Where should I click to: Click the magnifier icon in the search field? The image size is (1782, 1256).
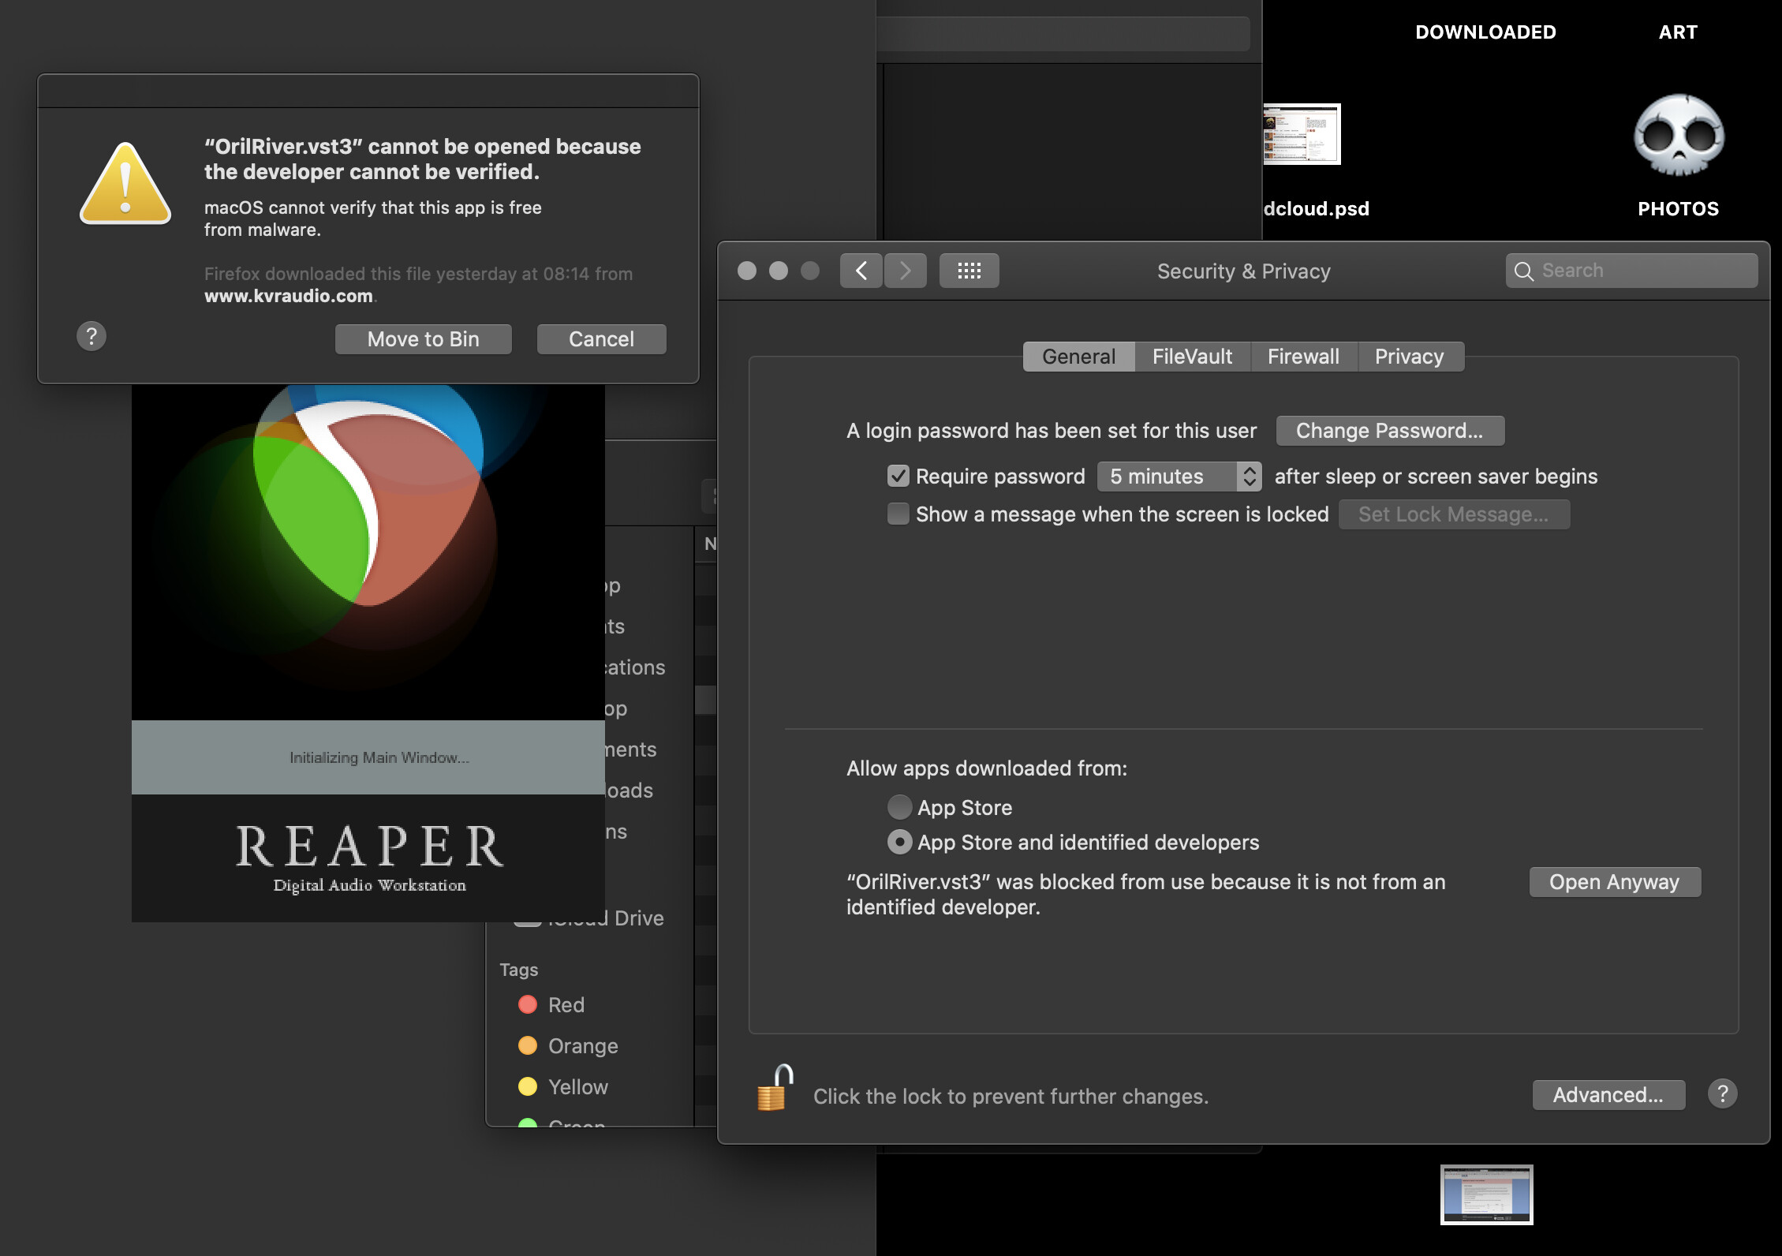(1524, 271)
